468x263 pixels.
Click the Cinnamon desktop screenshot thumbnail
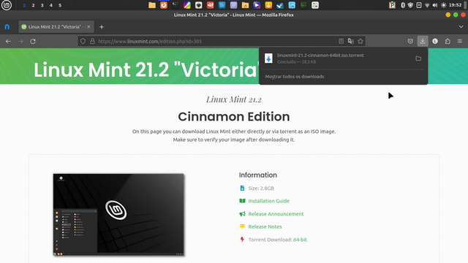point(118,215)
